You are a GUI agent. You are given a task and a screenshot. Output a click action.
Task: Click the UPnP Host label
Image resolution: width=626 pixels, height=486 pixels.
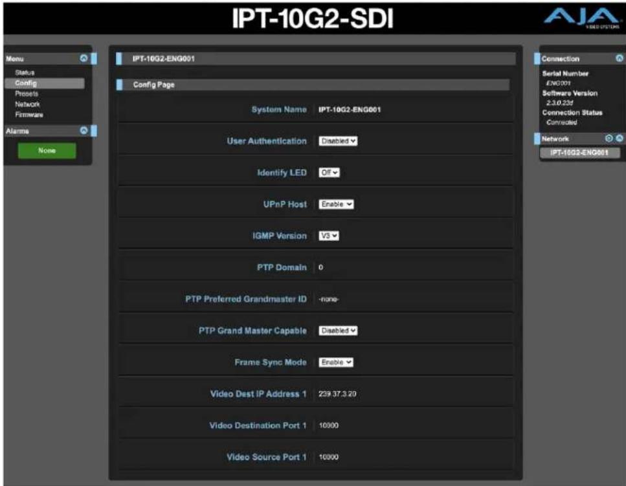(x=285, y=204)
